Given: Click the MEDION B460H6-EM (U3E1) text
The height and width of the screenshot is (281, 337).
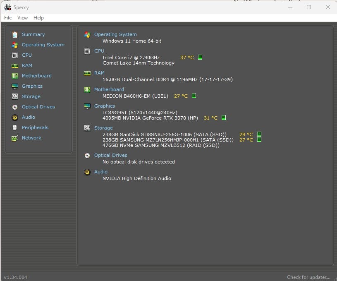Looking at the screenshot, I should pyautogui.click(x=135, y=96).
